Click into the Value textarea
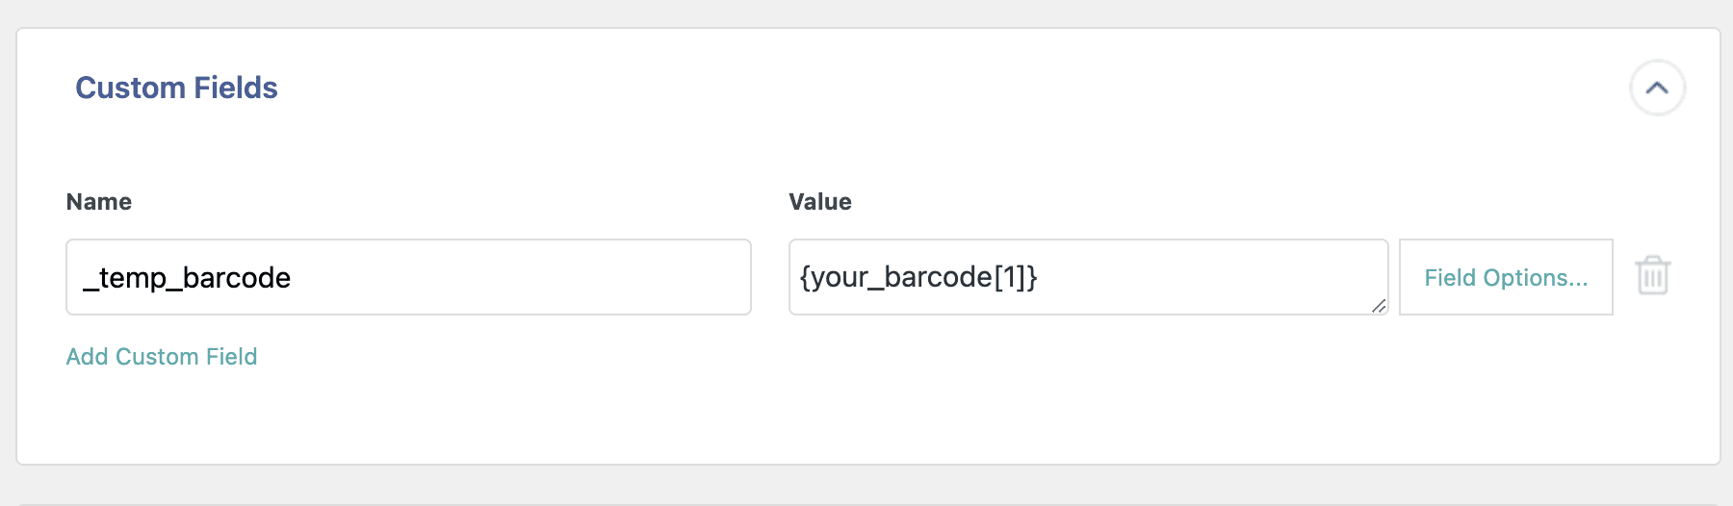Image resolution: width=1733 pixels, height=506 pixels. point(1088,277)
